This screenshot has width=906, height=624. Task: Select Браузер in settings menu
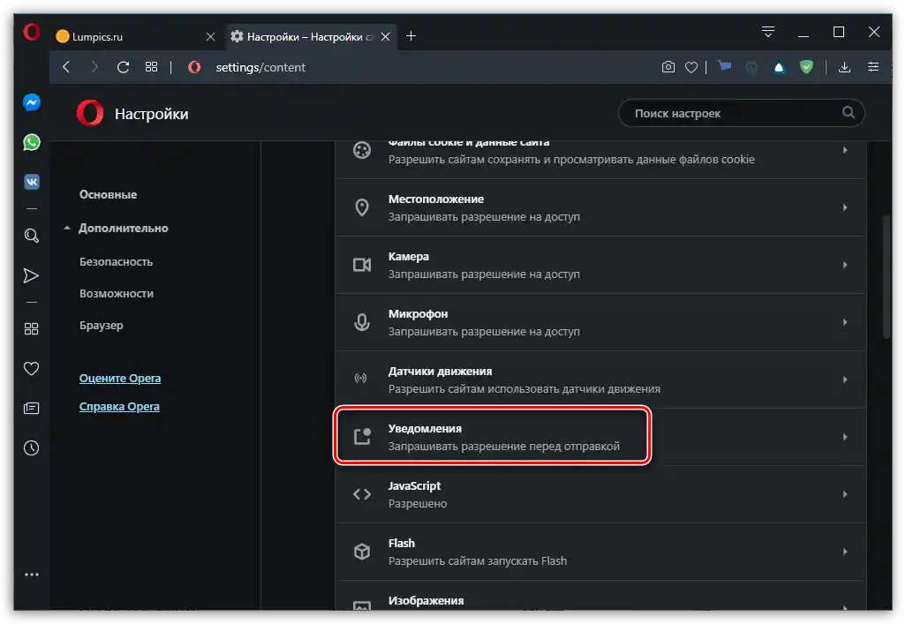(x=102, y=326)
